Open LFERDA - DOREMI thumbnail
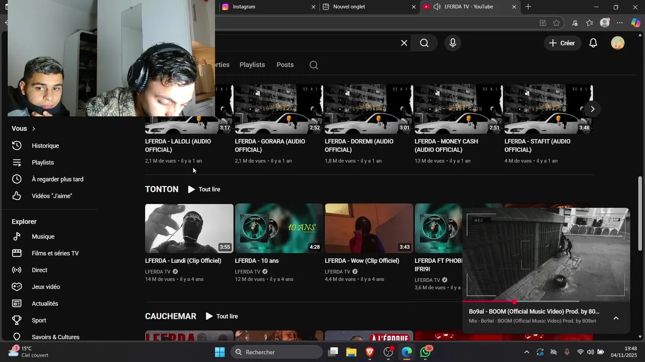Screen dimensions: 645x362 point(369,109)
